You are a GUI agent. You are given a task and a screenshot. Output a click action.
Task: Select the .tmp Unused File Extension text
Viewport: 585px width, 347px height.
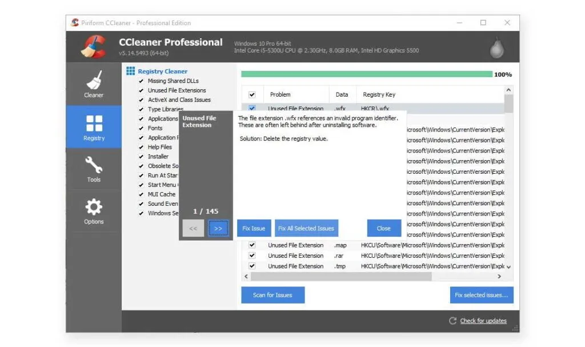click(295, 266)
